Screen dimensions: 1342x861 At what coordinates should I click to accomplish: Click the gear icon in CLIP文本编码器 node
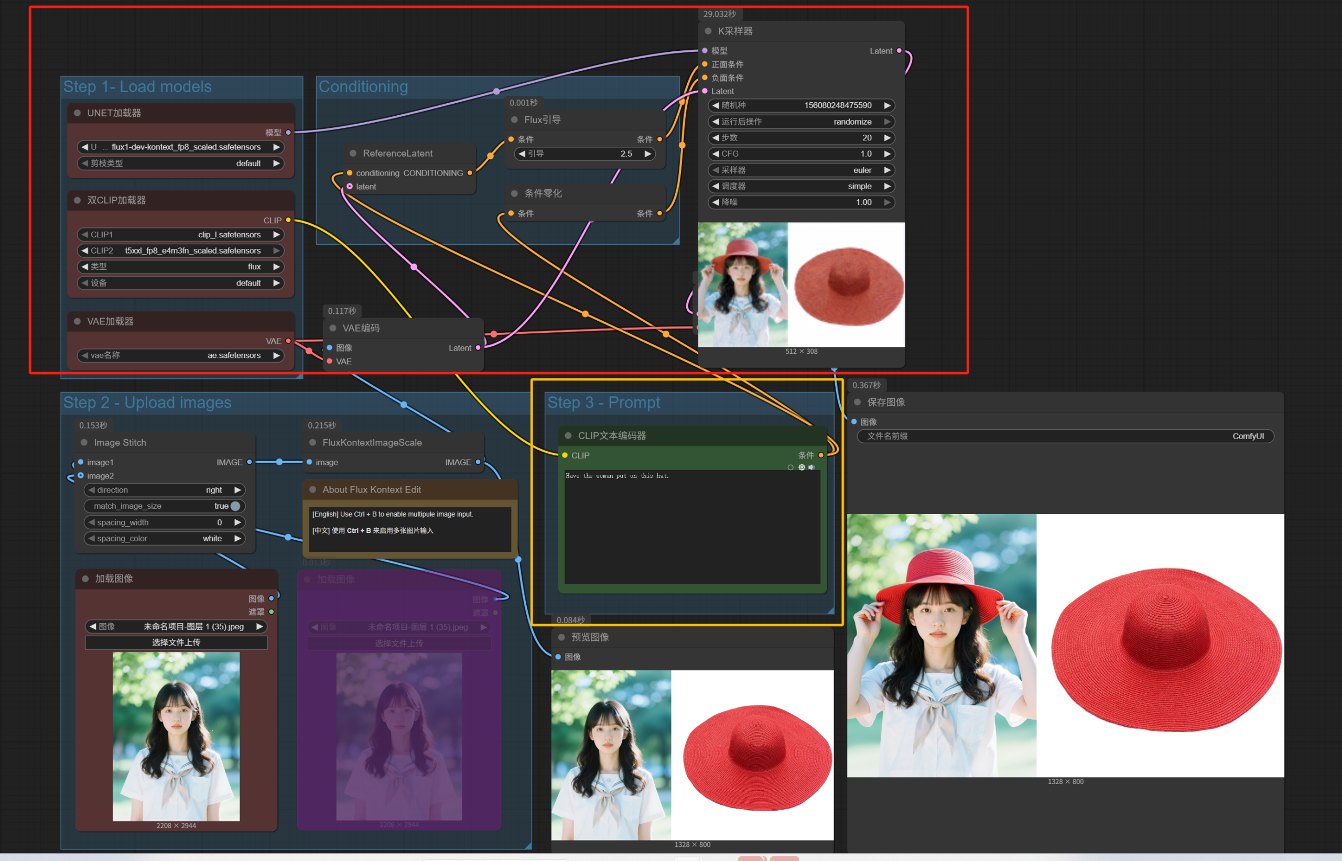802,467
